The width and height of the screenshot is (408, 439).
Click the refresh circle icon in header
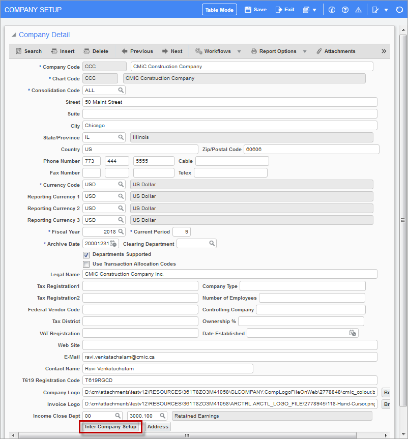[399, 10]
